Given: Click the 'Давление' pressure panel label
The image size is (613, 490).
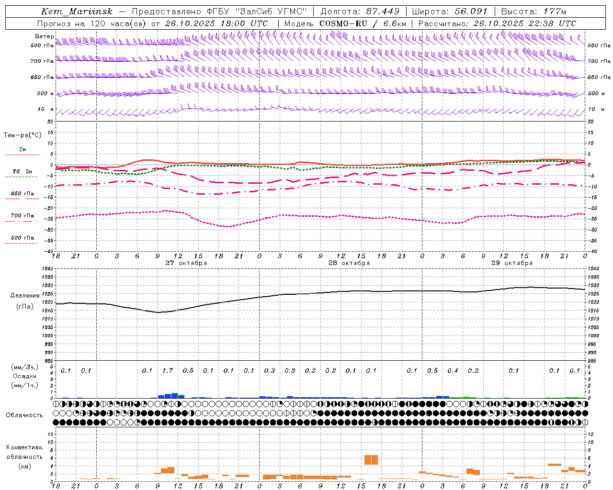Looking at the screenshot, I should [x=25, y=296].
